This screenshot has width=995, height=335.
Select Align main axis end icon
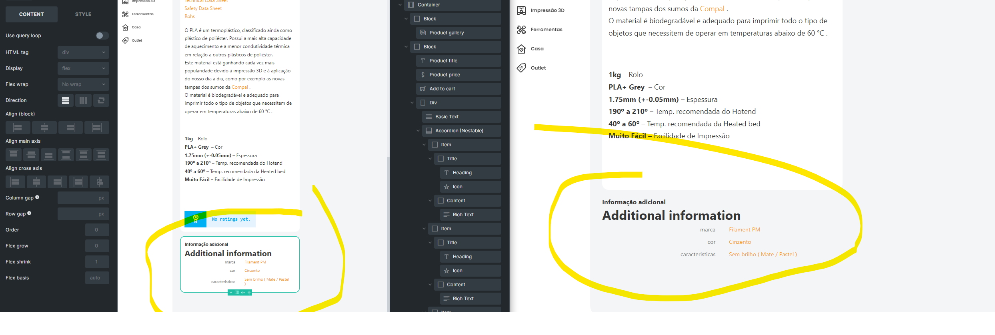point(48,155)
